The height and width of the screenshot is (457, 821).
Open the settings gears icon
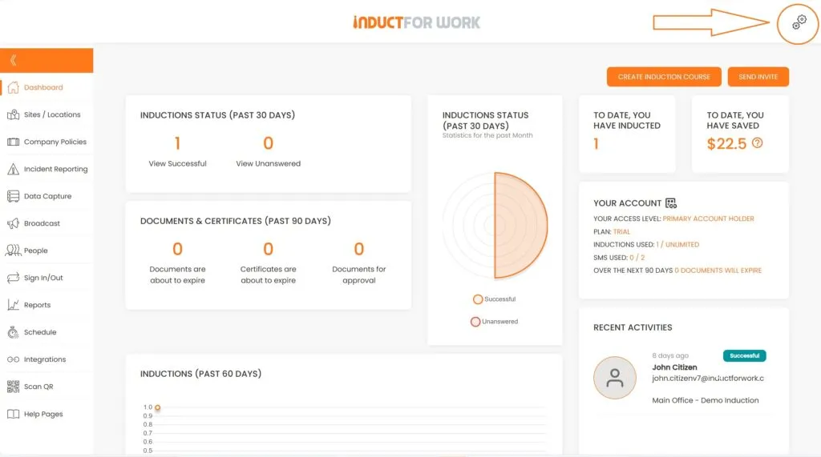click(799, 22)
